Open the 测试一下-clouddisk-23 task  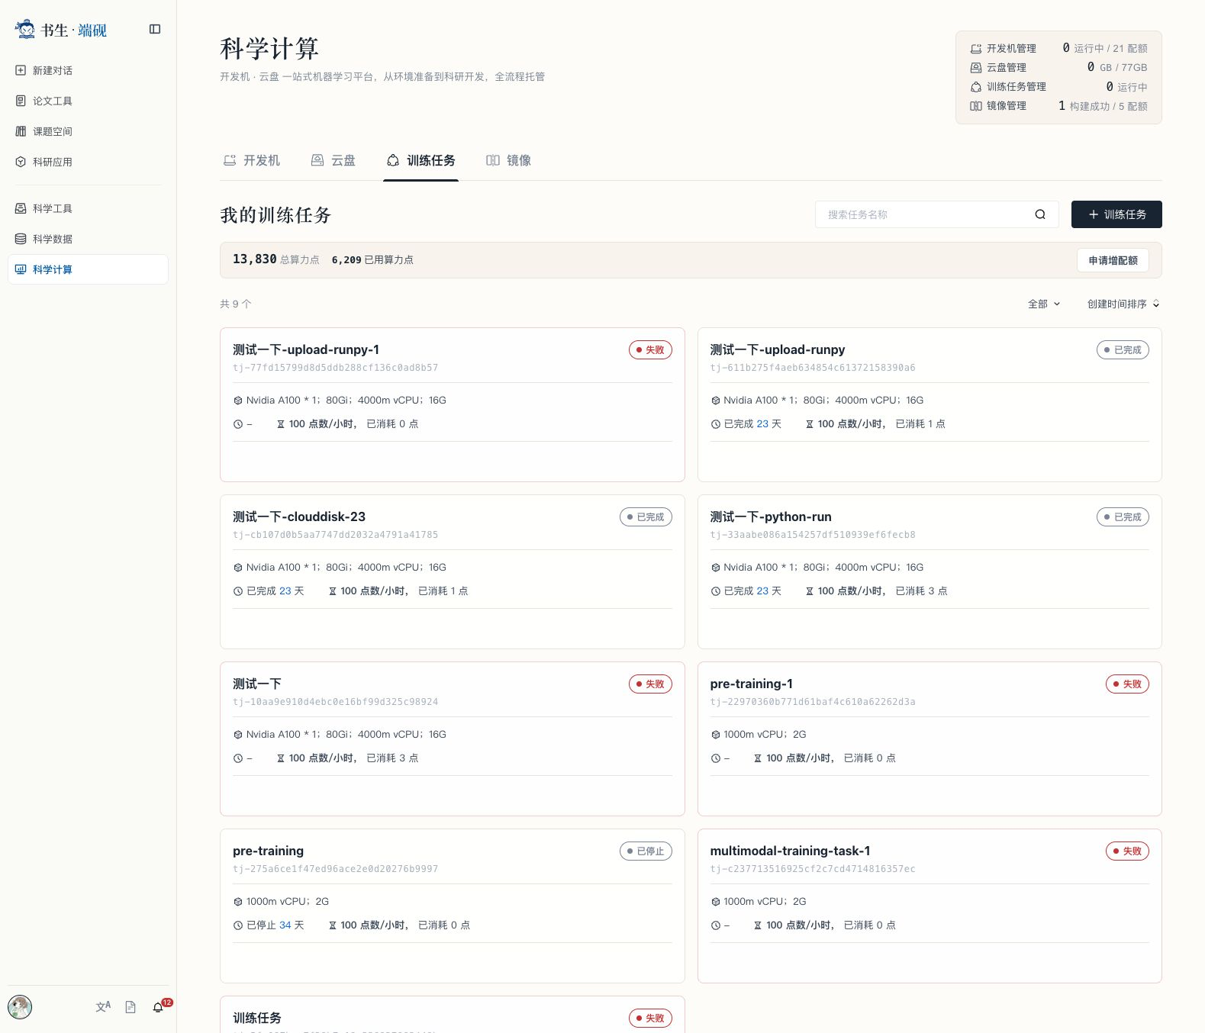click(x=299, y=516)
